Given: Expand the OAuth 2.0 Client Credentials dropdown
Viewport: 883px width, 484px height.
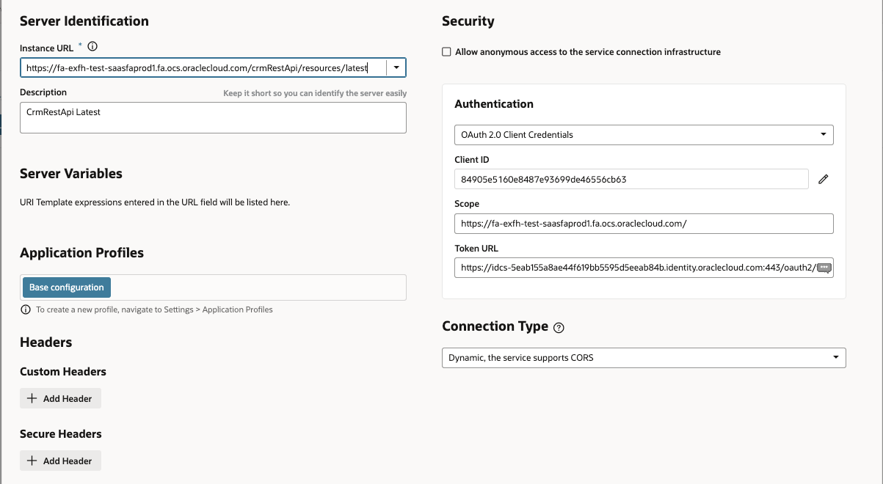Looking at the screenshot, I should point(823,135).
